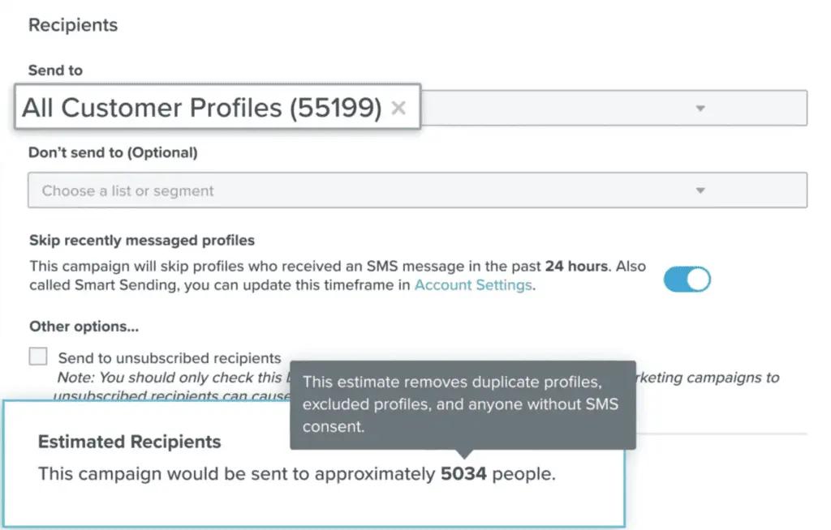Image resolution: width=831 pixels, height=530 pixels.
Task: Click the Recipients heading
Action: pyautogui.click(x=72, y=25)
